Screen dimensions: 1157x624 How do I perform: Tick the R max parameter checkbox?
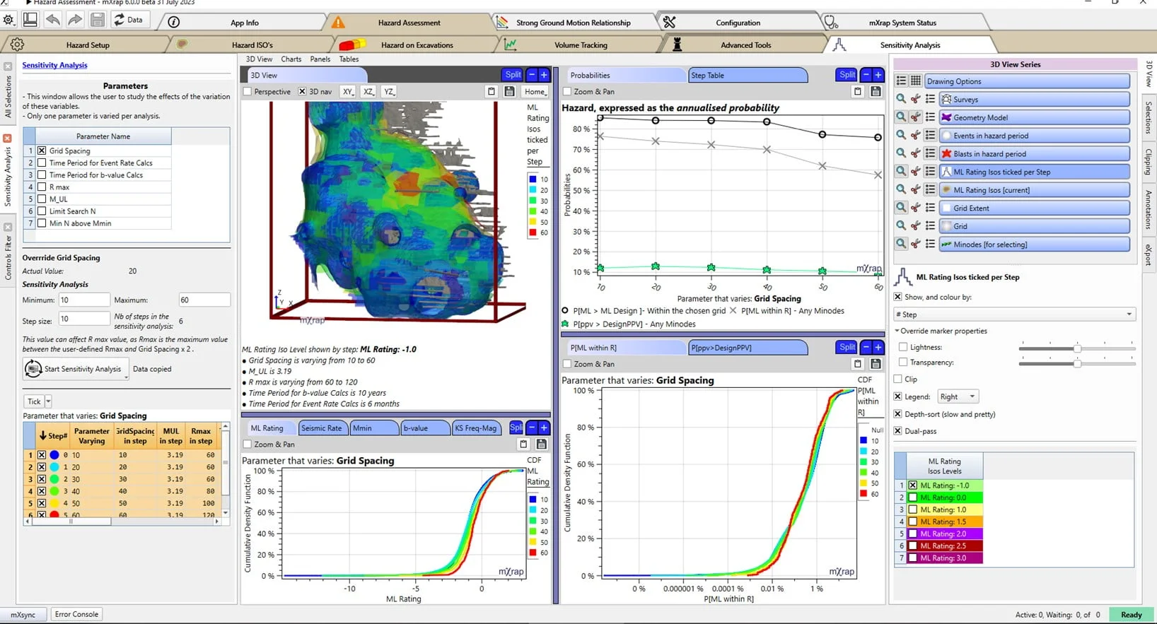(42, 187)
